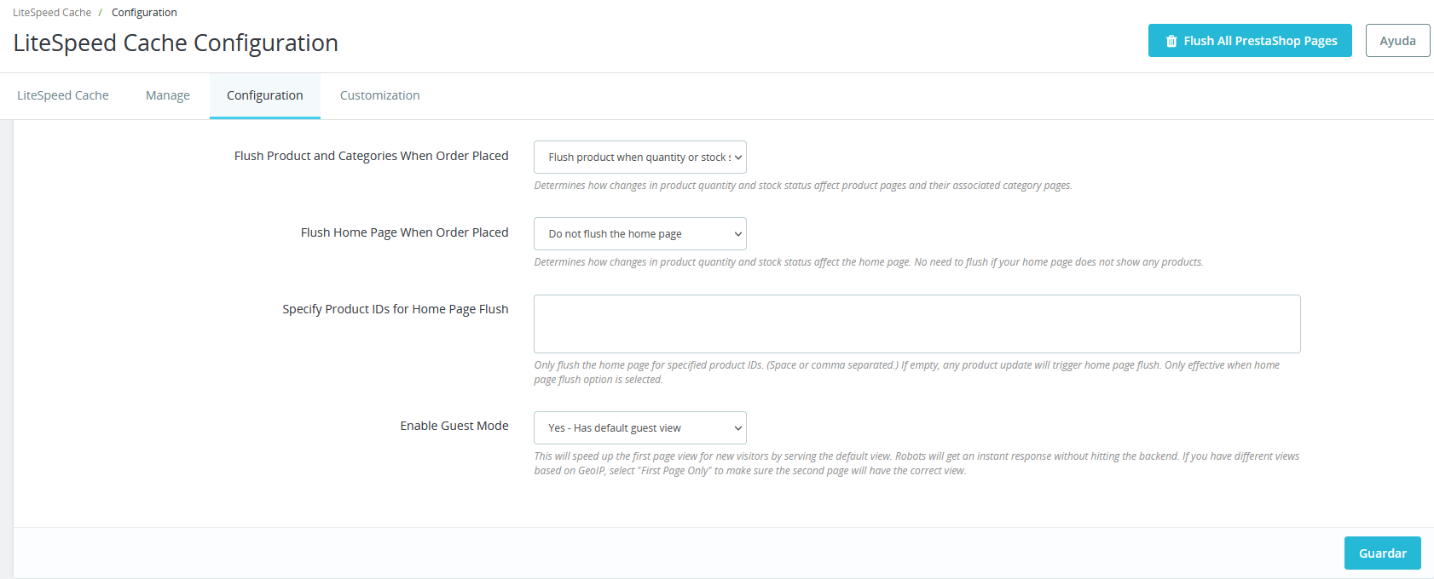
Task: Open the Customization tab
Action: (380, 95)
